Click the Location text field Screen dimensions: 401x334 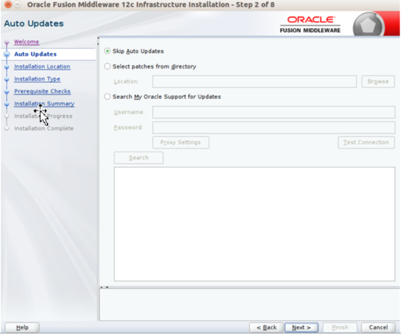[x=255, y=82]
